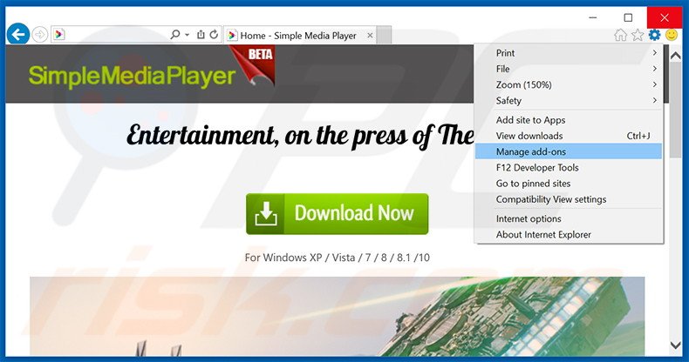Viewport: 689px width, 362px height.
Task: Click the security lock icon in address bar
Action: tap(201, 35)
